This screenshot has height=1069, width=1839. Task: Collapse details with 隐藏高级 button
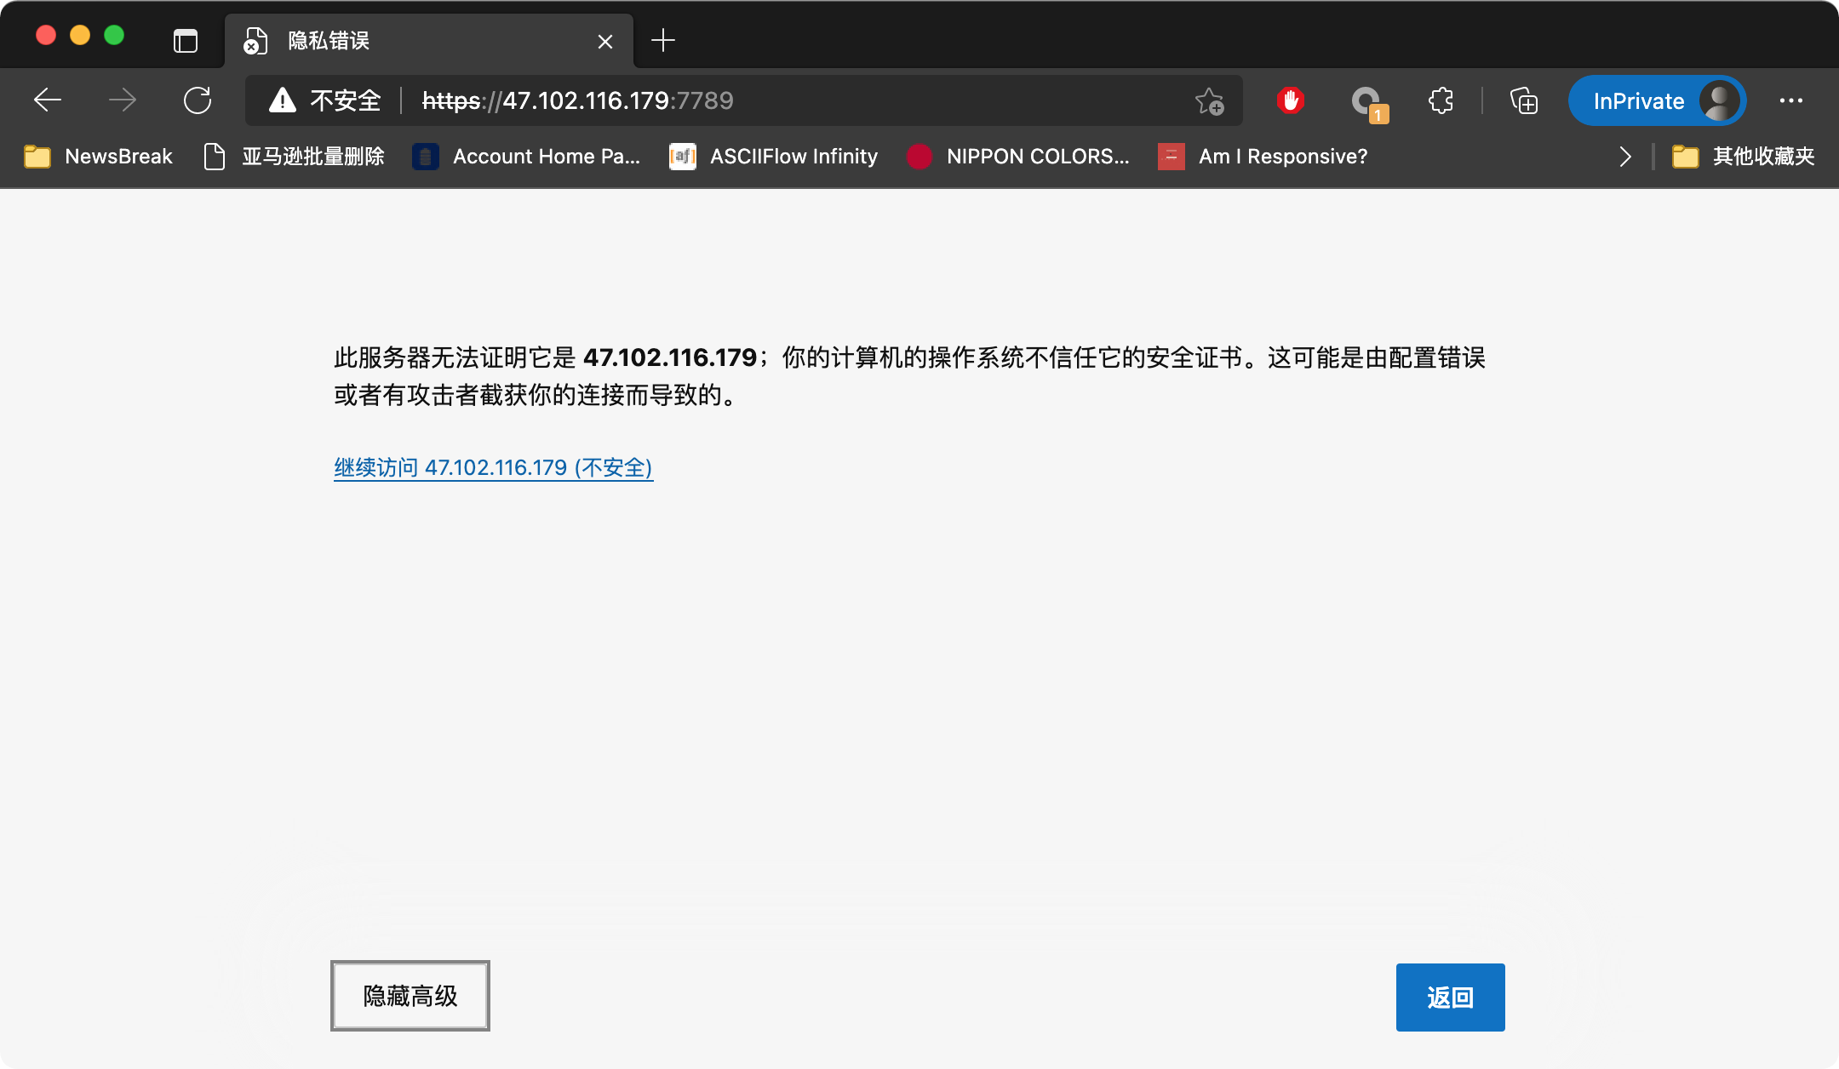[x=410, y=996]
